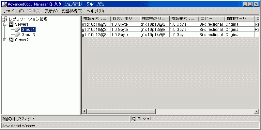
Task: Close the AdvancedCopy Manager window
Action: (x=256, y=5)
